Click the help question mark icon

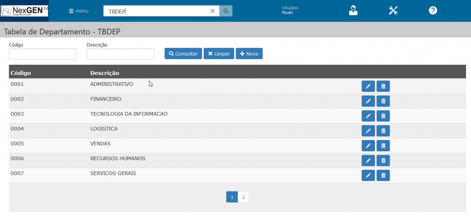433,11
